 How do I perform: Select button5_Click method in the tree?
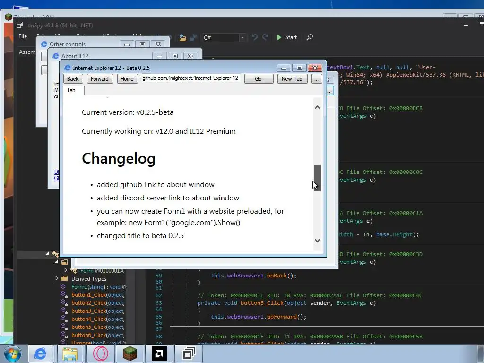98,327
